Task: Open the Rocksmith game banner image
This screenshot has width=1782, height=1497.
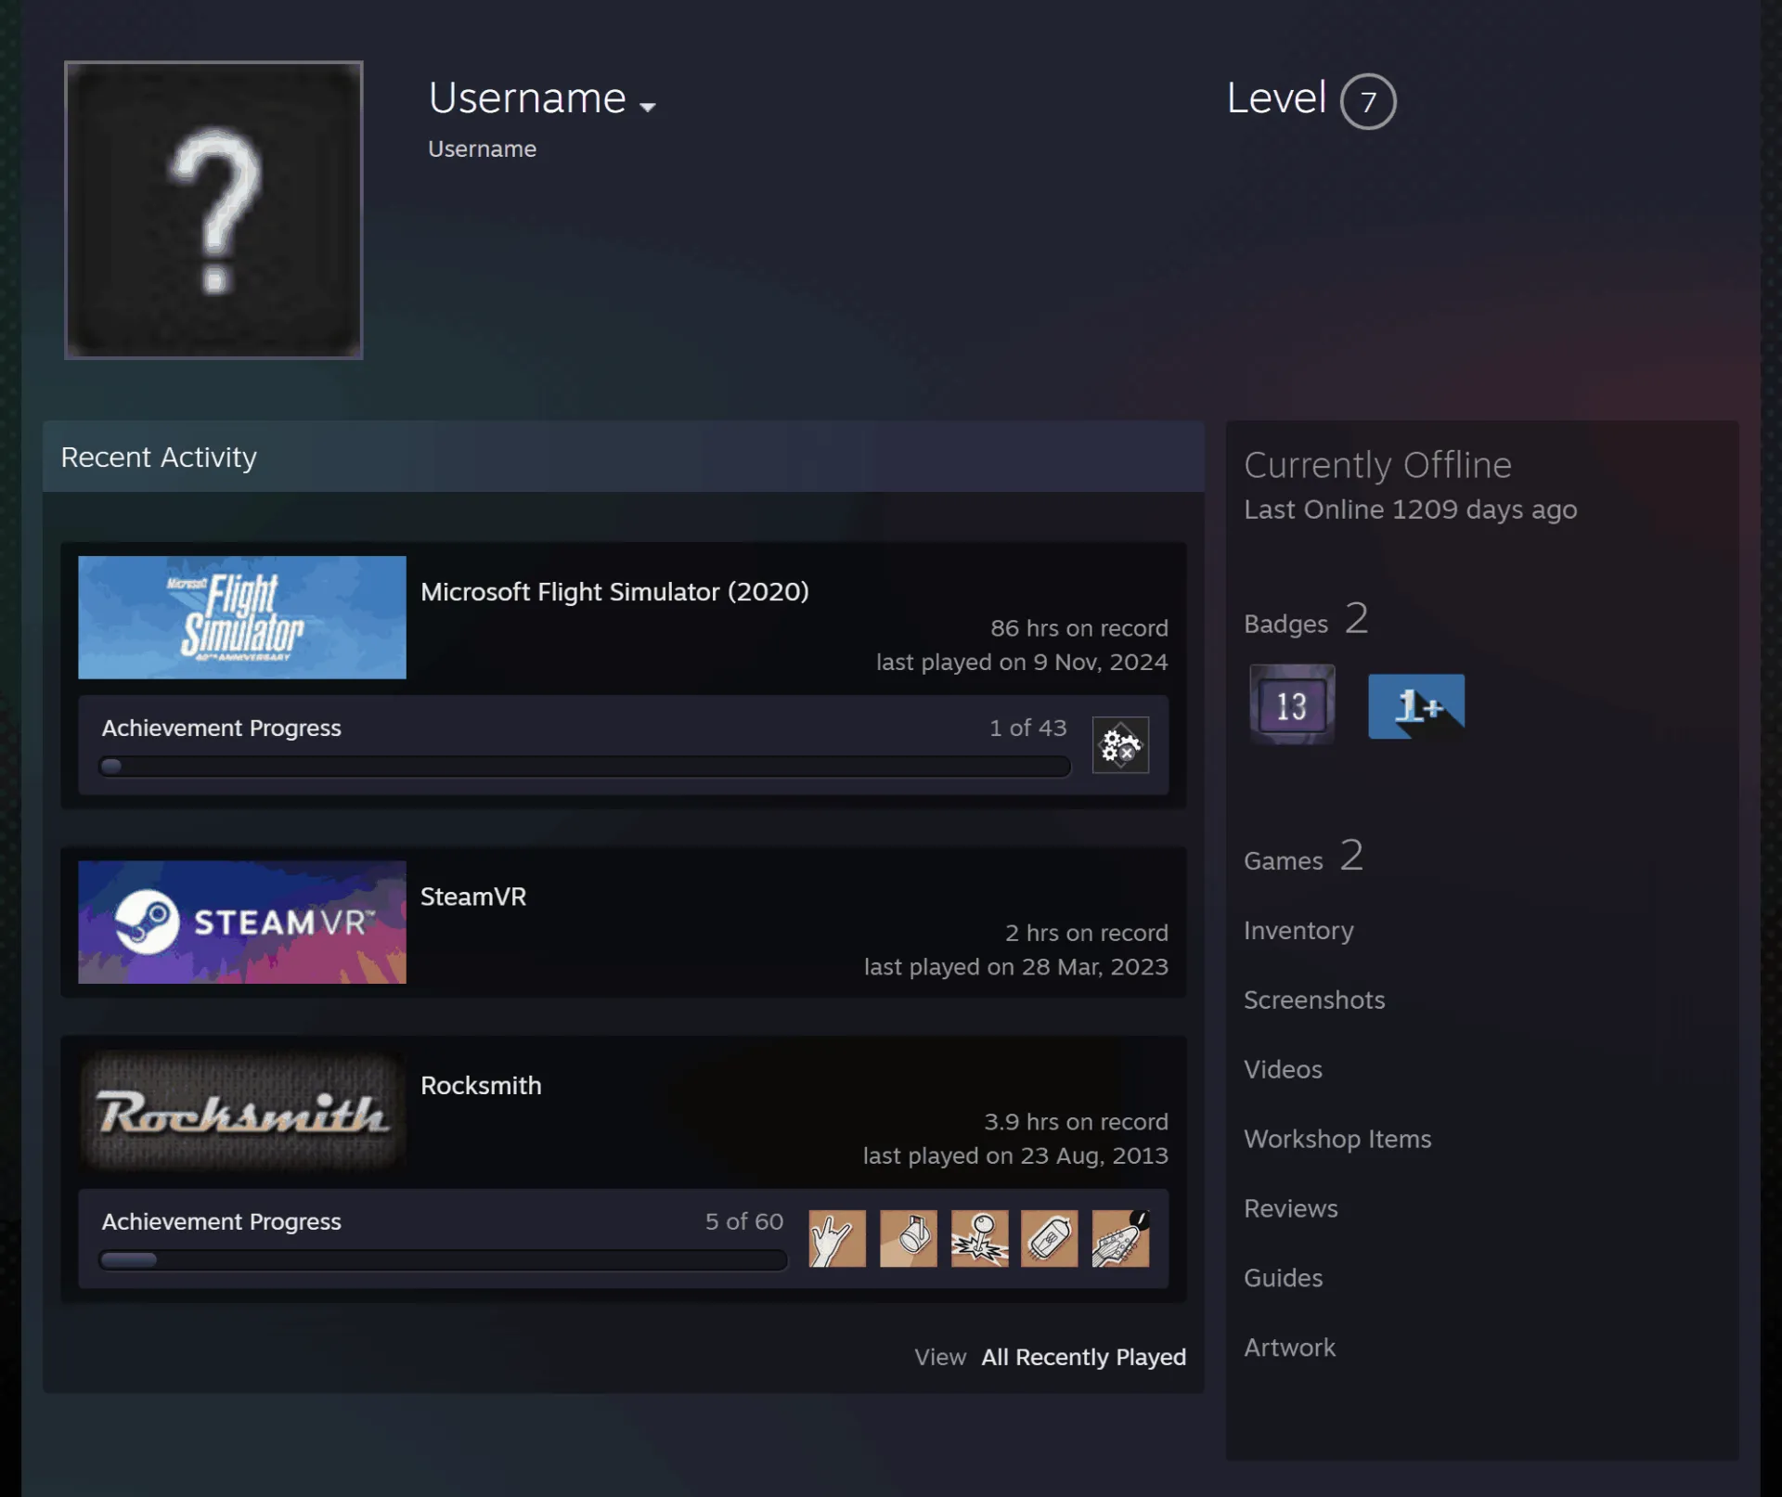Action: coord(242,1111)
